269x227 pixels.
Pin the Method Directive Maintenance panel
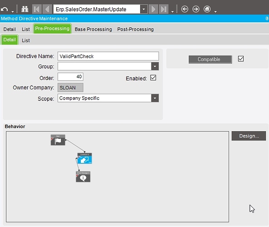pyautogui.click(x=267, y=19)
